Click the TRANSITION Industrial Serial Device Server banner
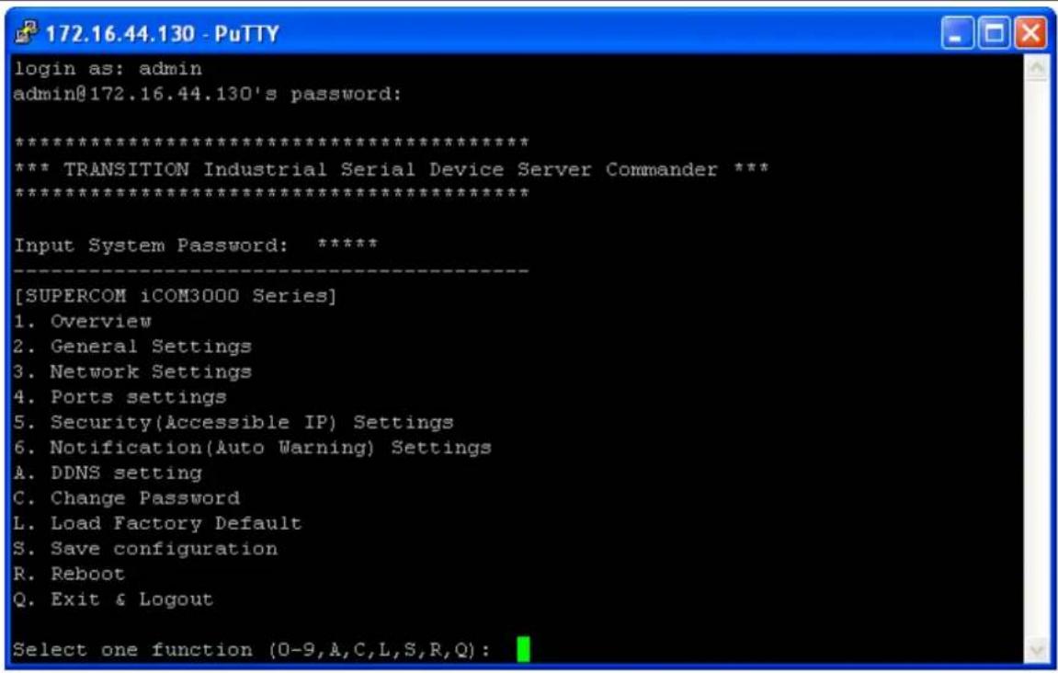 tap(391, 169)
